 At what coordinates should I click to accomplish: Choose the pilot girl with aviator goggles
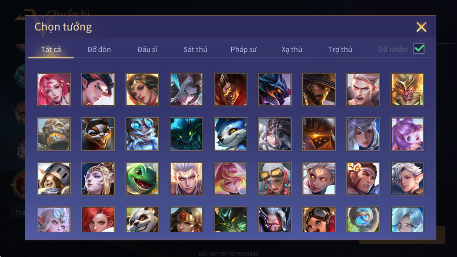coord(319,219)
